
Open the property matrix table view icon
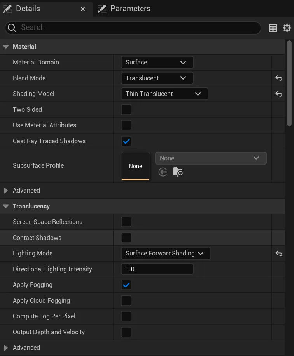point(273,28)
